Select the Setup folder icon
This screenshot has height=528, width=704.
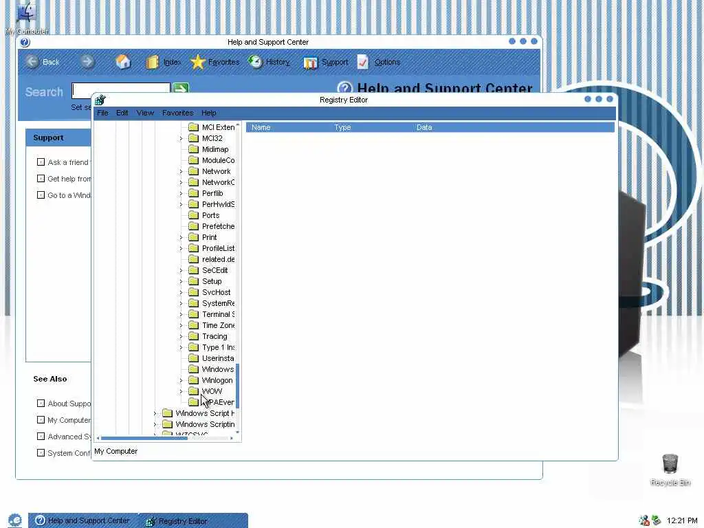pos(193,281)
